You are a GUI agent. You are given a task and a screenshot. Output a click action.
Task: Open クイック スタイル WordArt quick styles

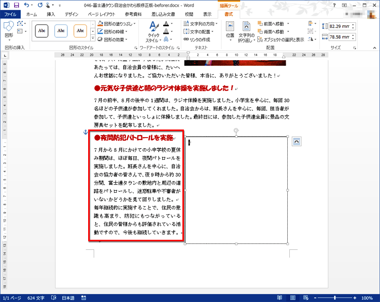click(x=153, y=32)
